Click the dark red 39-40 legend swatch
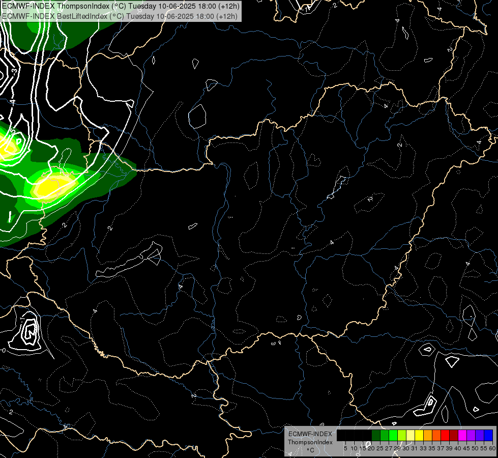Screen dimensions: 498x458 coord(454,435)
